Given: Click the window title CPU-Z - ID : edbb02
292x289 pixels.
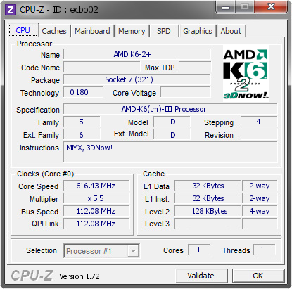Looking at the screenshot, I should pyautogui.click(x=59, y=10).
